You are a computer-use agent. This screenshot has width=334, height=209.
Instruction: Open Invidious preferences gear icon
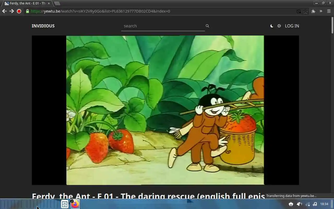279,26
